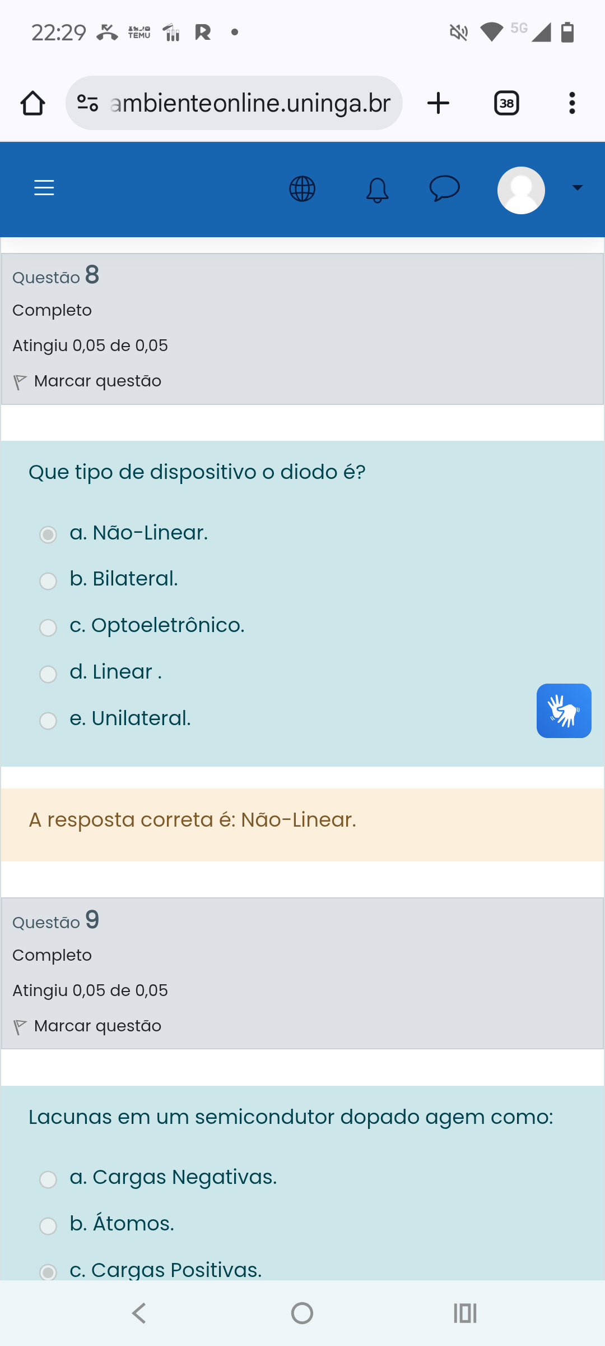Open Android recent apps overview

coord(465,1313)
